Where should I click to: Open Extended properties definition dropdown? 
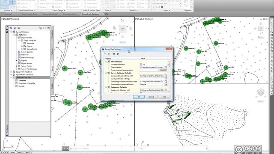(x=166, y=84)
